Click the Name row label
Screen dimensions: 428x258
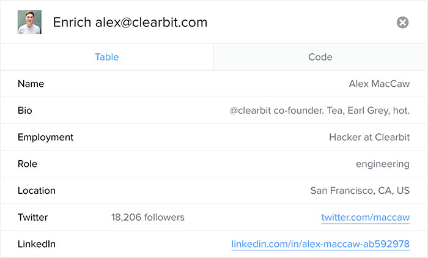point(31,84)
